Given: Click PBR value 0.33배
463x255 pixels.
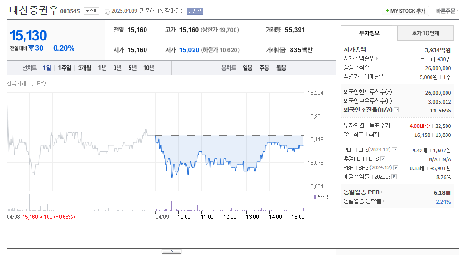Looking at the screenshot, I should [x=417, y=168].
